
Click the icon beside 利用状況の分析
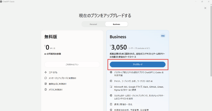pyautogui.click(x=111, y=110)
